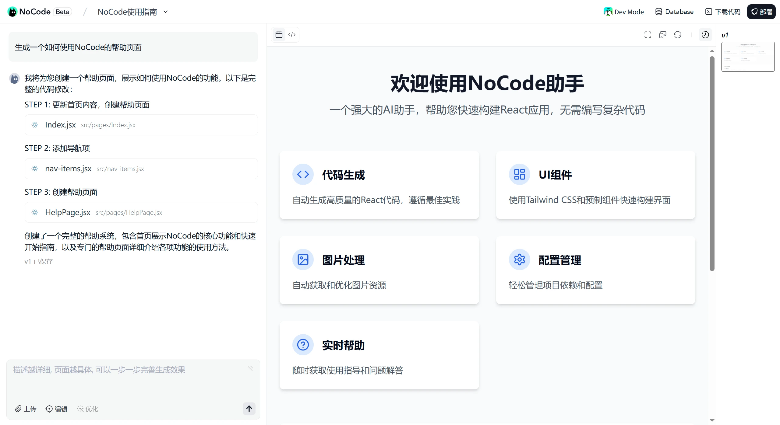The height and width of the screenshot is (425, 780).
Task: Click the responsive device toggle icon
Action: [662, 35]
